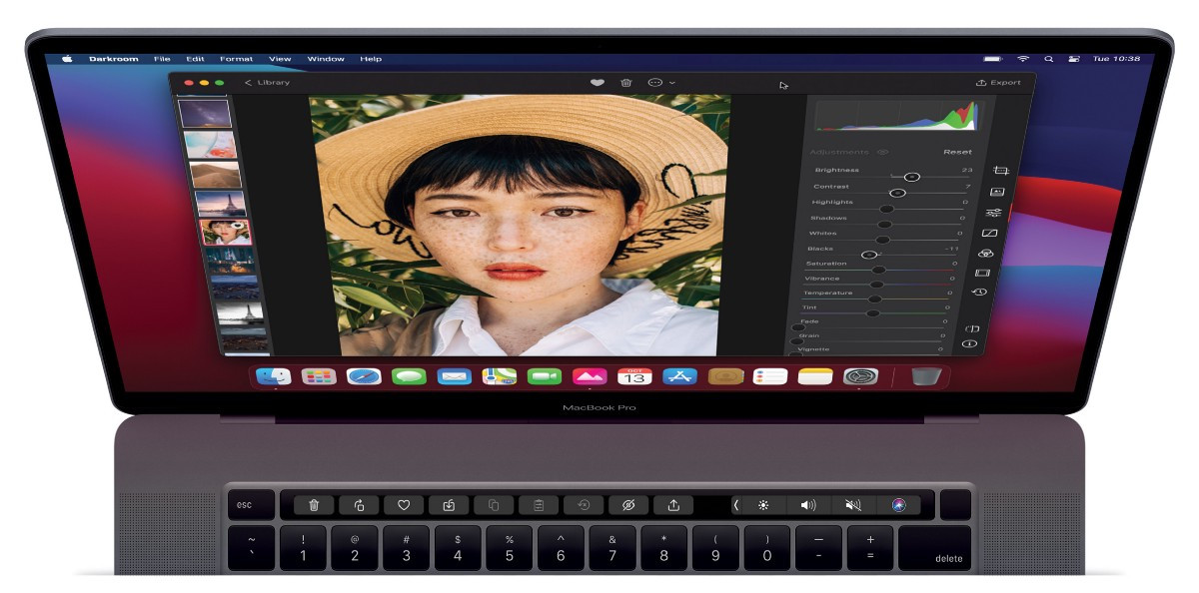Click the Info icon in sidebar

969,343
